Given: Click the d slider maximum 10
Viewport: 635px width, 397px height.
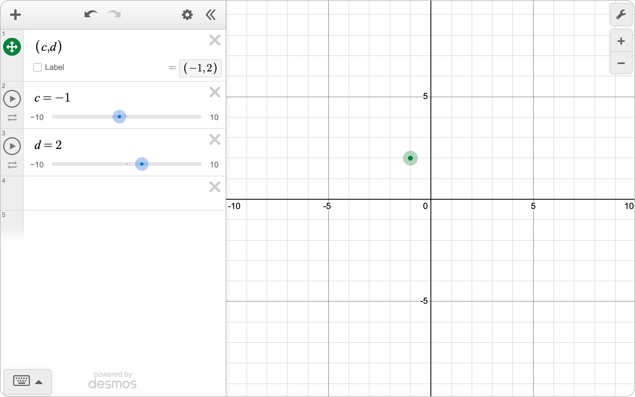Looking at the screenshot, I should (x=214, y=165).
